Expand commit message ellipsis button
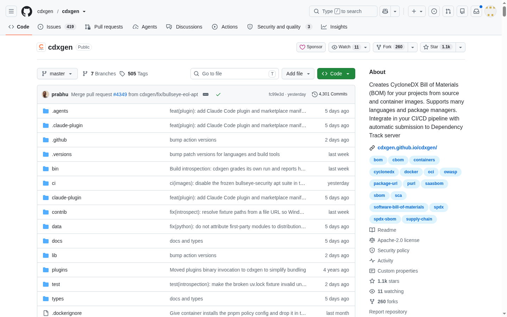Image resolution: width=507 pixels, height=317 pixels. [206, 94]
